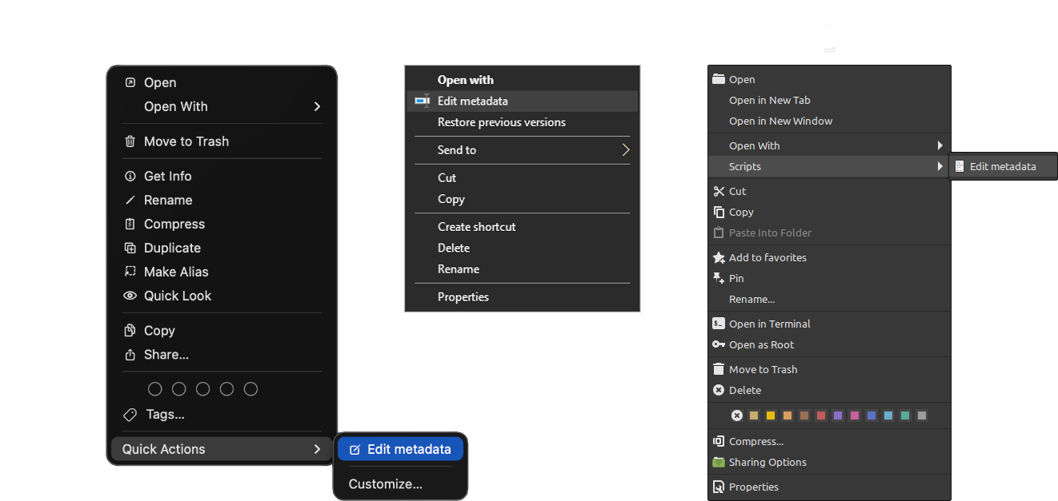1058x501 pixels.
Task: Click the Properties icon in the Nemo menu
Action: click(718, 487)
